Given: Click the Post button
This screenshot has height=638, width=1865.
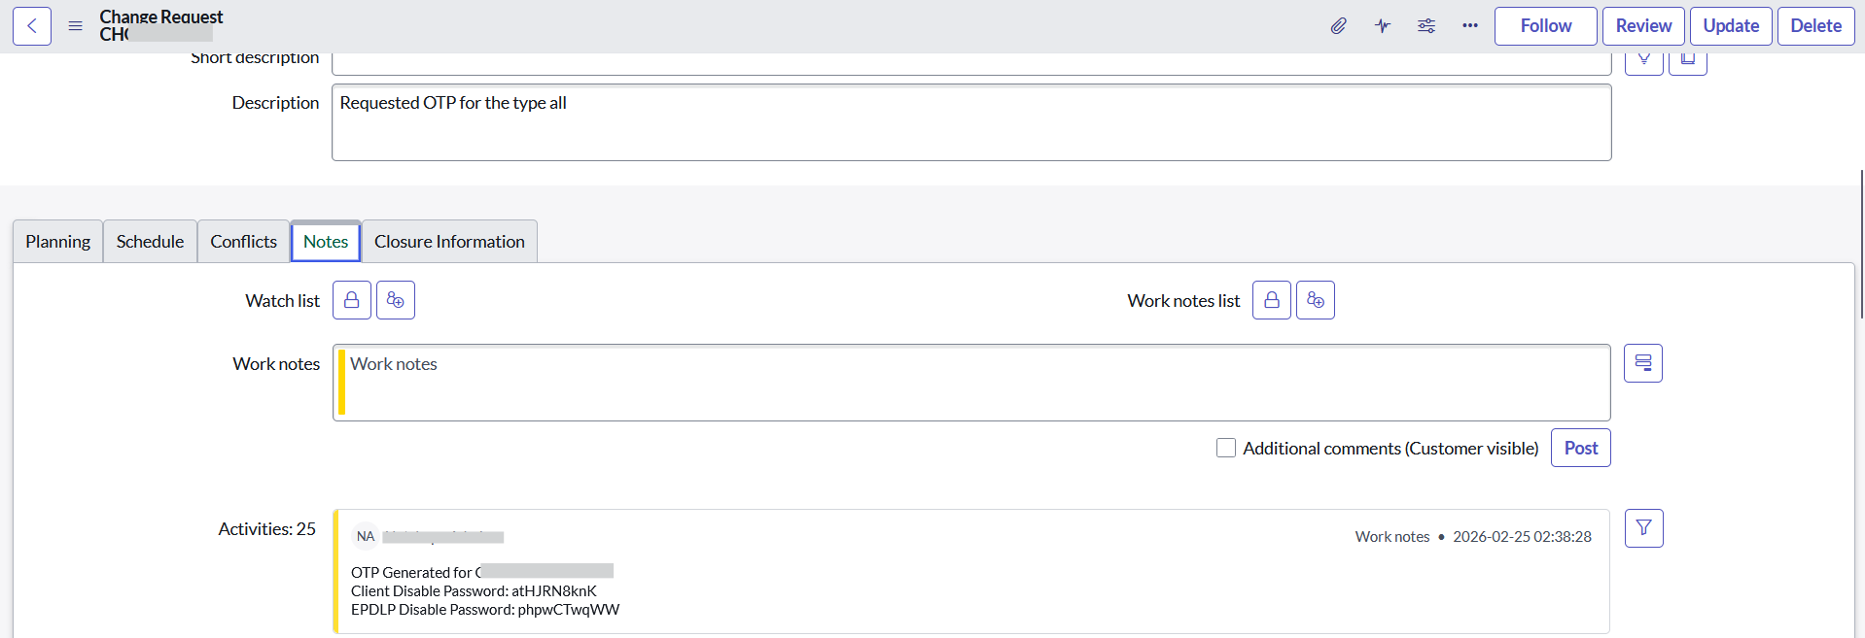Looking at the screenshot, I should click(1581, 448).
